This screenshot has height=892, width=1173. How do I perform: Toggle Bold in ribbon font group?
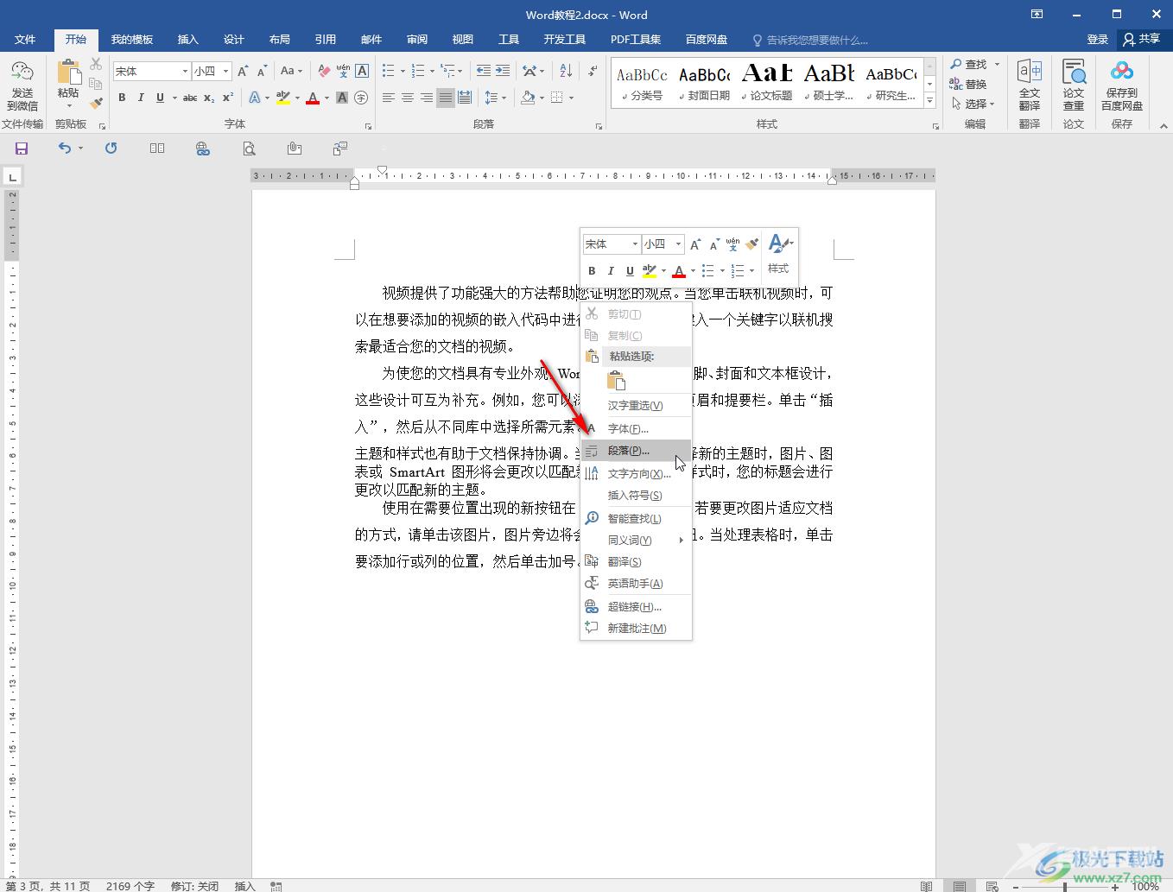122,98
